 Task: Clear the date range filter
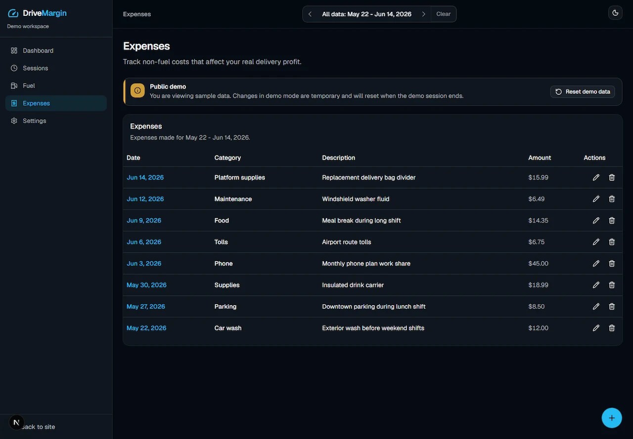pos(444,14)
